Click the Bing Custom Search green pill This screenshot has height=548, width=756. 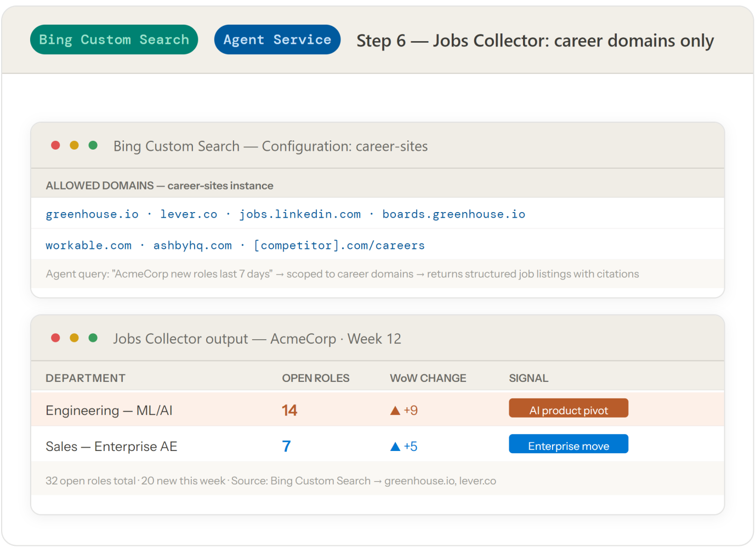coord(114,39)
